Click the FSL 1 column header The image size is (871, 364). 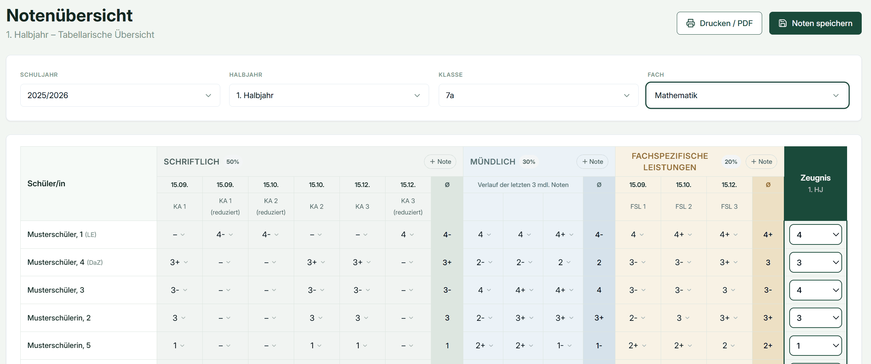tap(638, 207)
